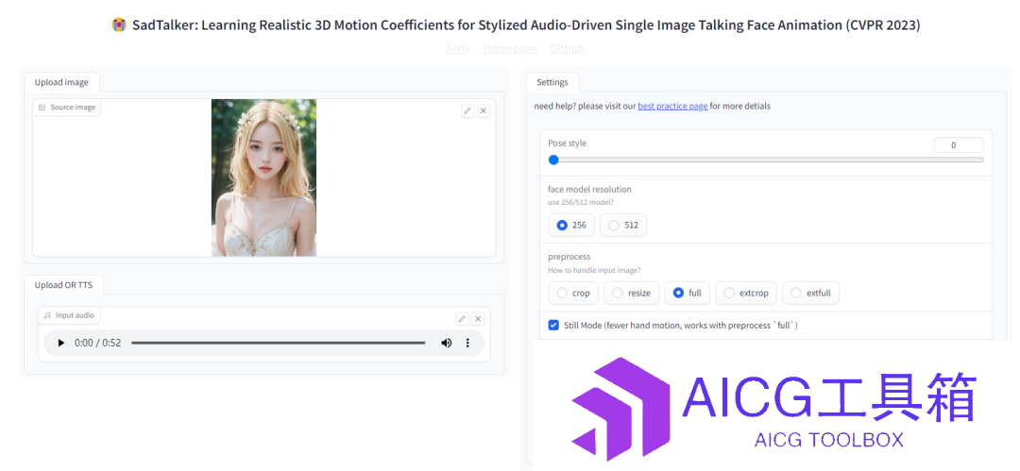
Task: Choose resize preprocess option
Action: point(631,293)
